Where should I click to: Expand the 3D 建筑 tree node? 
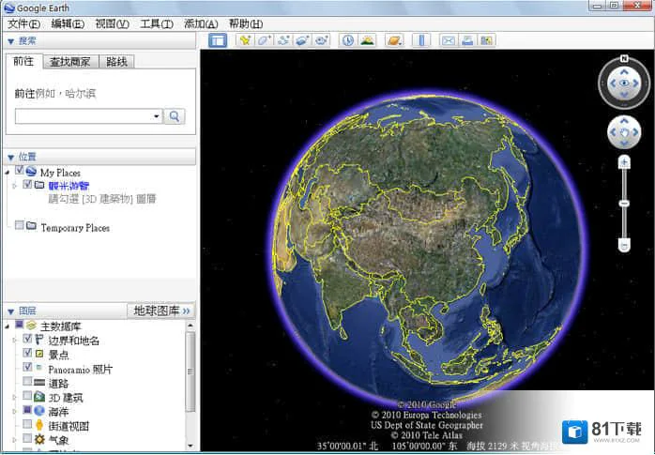pyautogui.click(x=15, y=398)
